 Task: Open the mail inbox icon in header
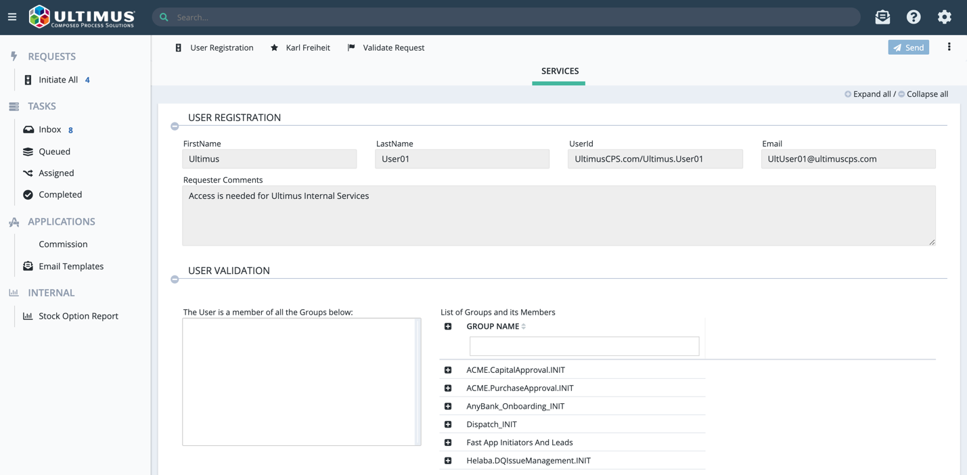point(882,17)
